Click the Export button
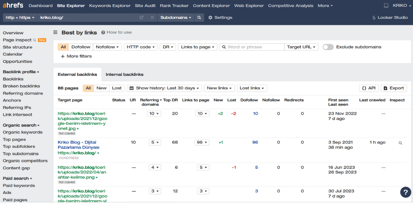This screenshot has height=203, width=413. (x=394, y=88)
